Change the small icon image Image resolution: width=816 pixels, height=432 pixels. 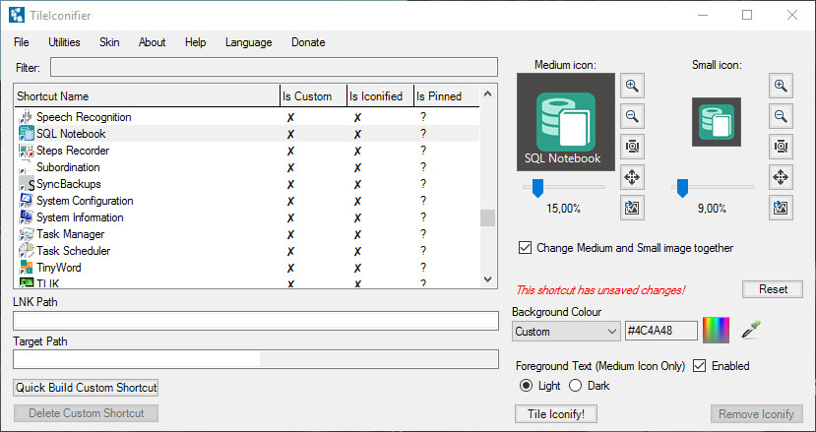click(x=781, y=208)
